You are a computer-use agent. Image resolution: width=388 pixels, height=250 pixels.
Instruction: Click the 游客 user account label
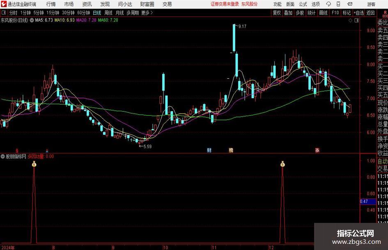[371, 4]
